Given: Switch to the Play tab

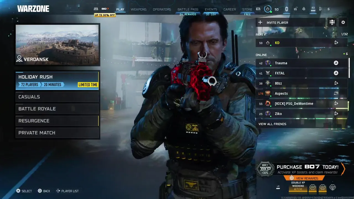Looking at the screenshot, I should pos(120,9).
